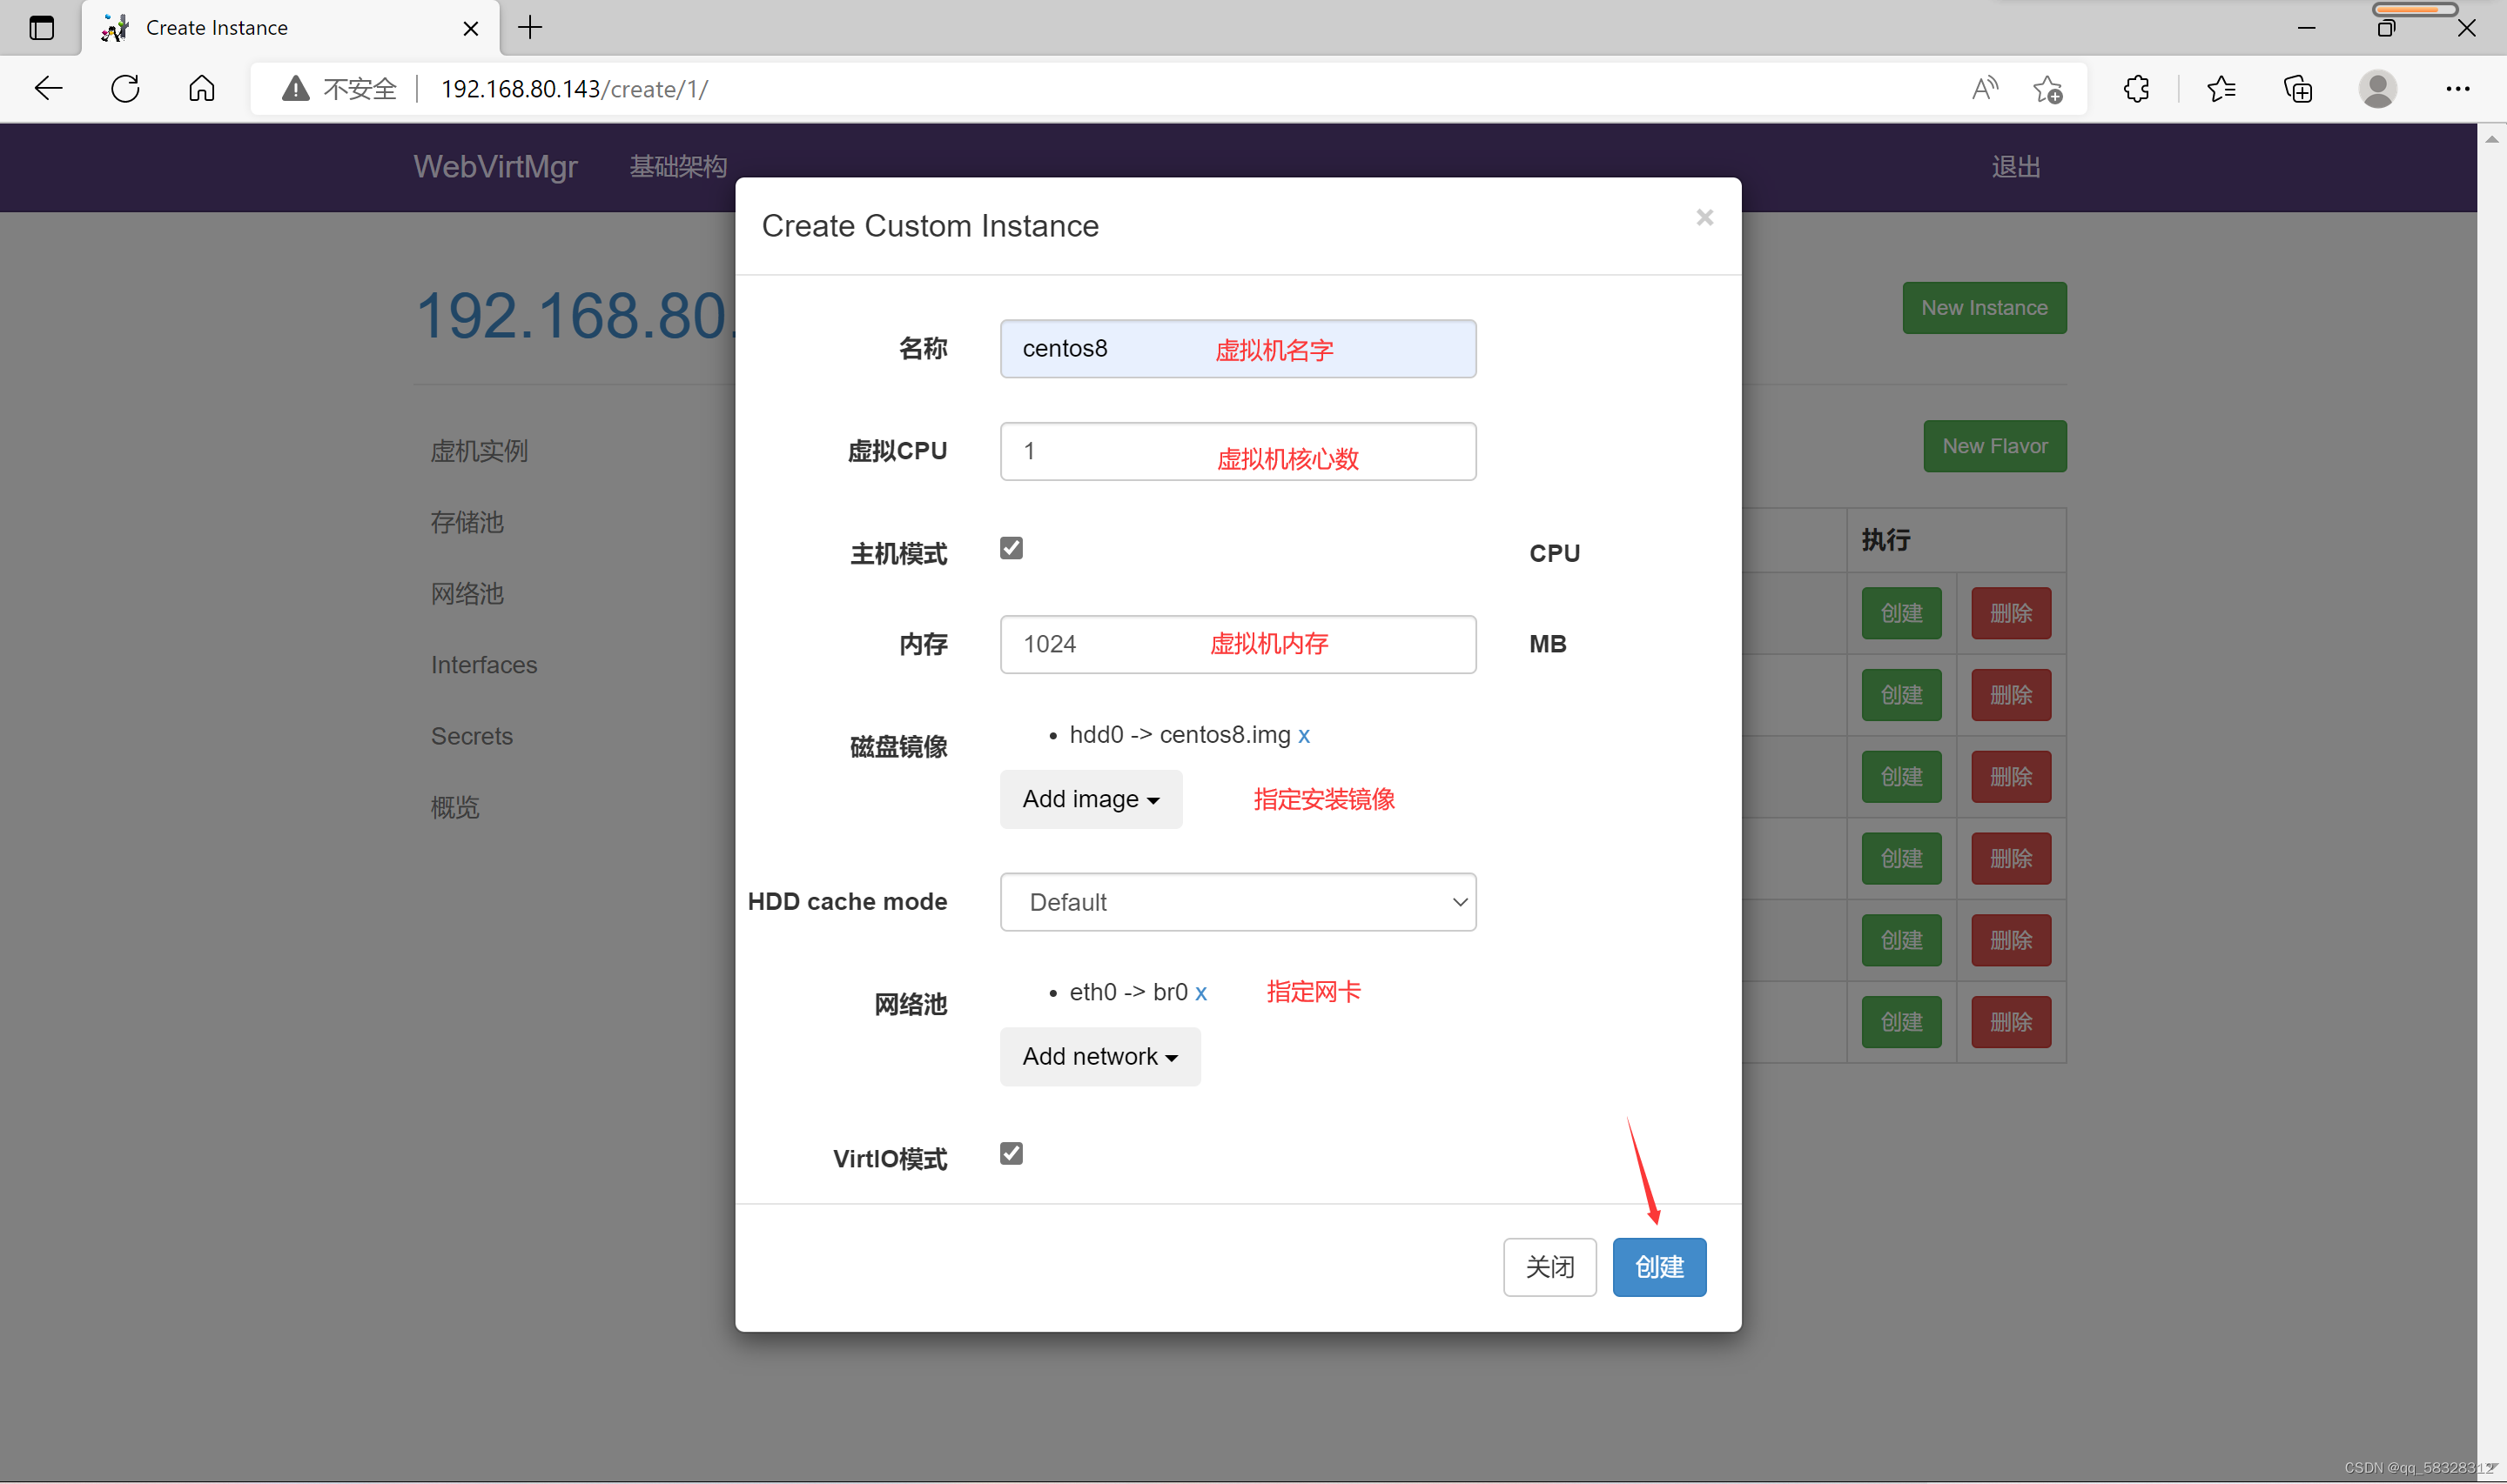Viewport: 2507px width, 1484px height.
Task: Toggle the VirtIO模式 checkbox
Action: [x=1012, y=1154]
